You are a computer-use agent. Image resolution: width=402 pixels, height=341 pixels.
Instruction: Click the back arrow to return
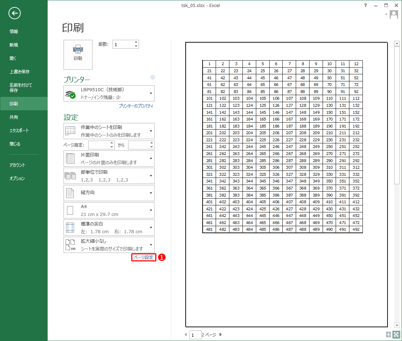pyautogui.click(x=14, y=13)
